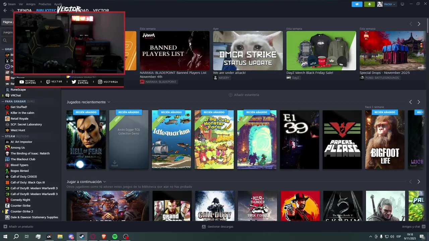The width and height of the screenshot is (429, 241).
Task: Open the Amigos menu
Action: click(31, 4)
